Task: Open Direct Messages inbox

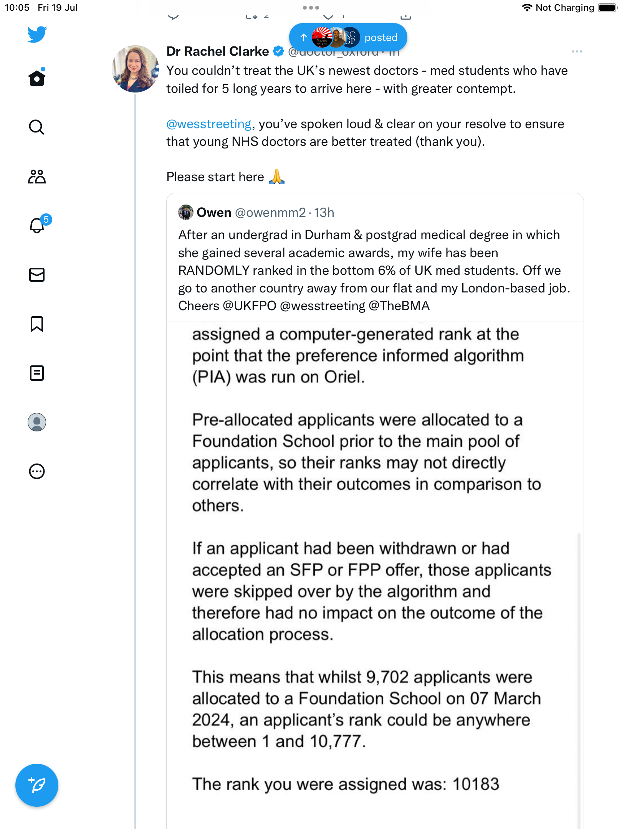Action: (x=37, y=275)
